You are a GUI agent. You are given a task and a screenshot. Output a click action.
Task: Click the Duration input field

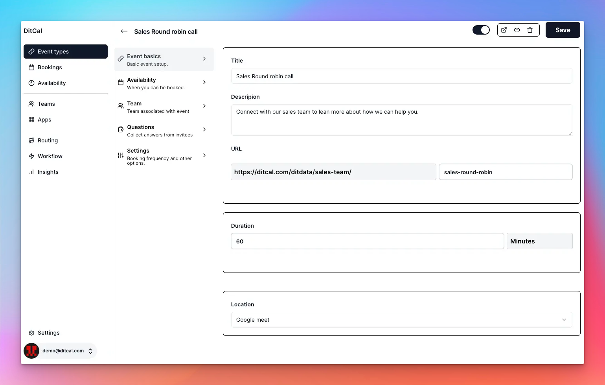click(x=367, y=241)
